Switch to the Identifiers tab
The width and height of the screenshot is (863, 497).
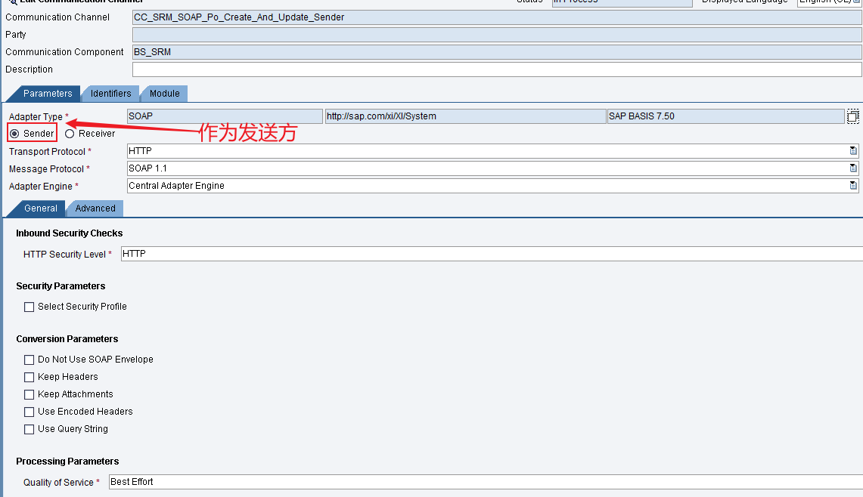[x=110, y=94]
